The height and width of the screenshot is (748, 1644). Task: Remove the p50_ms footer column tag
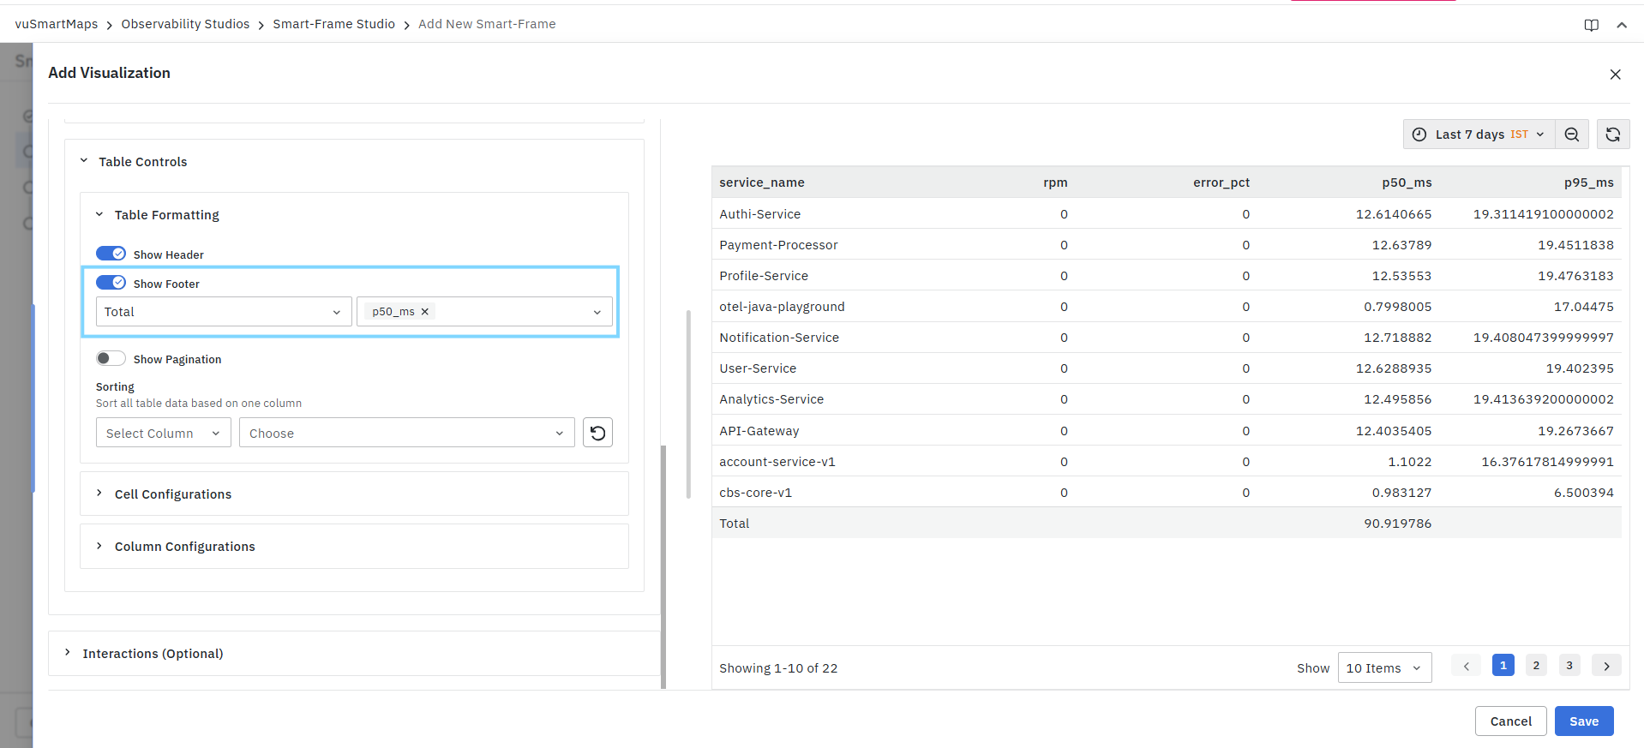[x=424, y=312]
